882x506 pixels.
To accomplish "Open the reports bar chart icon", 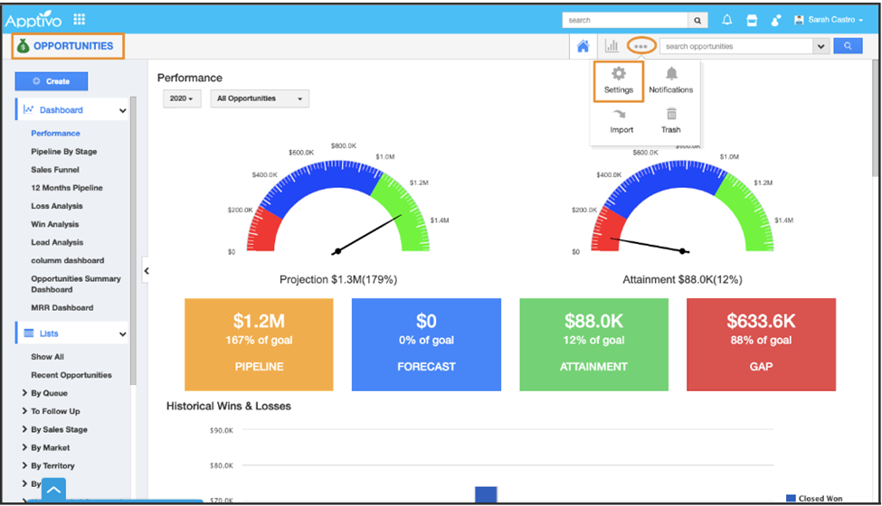I will point(612,46).
